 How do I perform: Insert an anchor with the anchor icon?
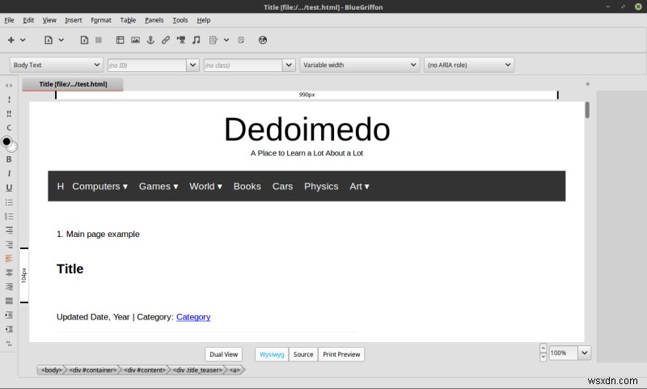150,40
